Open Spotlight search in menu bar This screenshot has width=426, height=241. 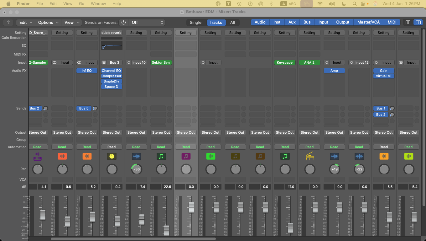click(355, 4)
